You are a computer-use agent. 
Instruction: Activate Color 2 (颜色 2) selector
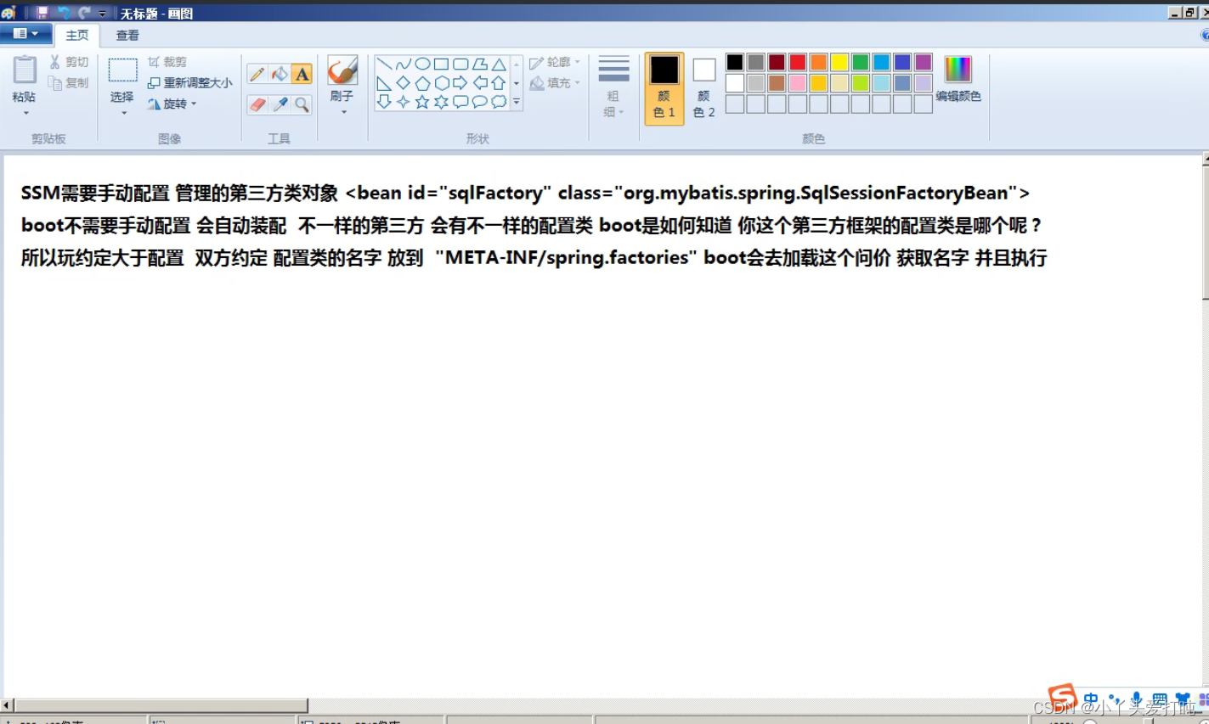(x=704, y=88)
